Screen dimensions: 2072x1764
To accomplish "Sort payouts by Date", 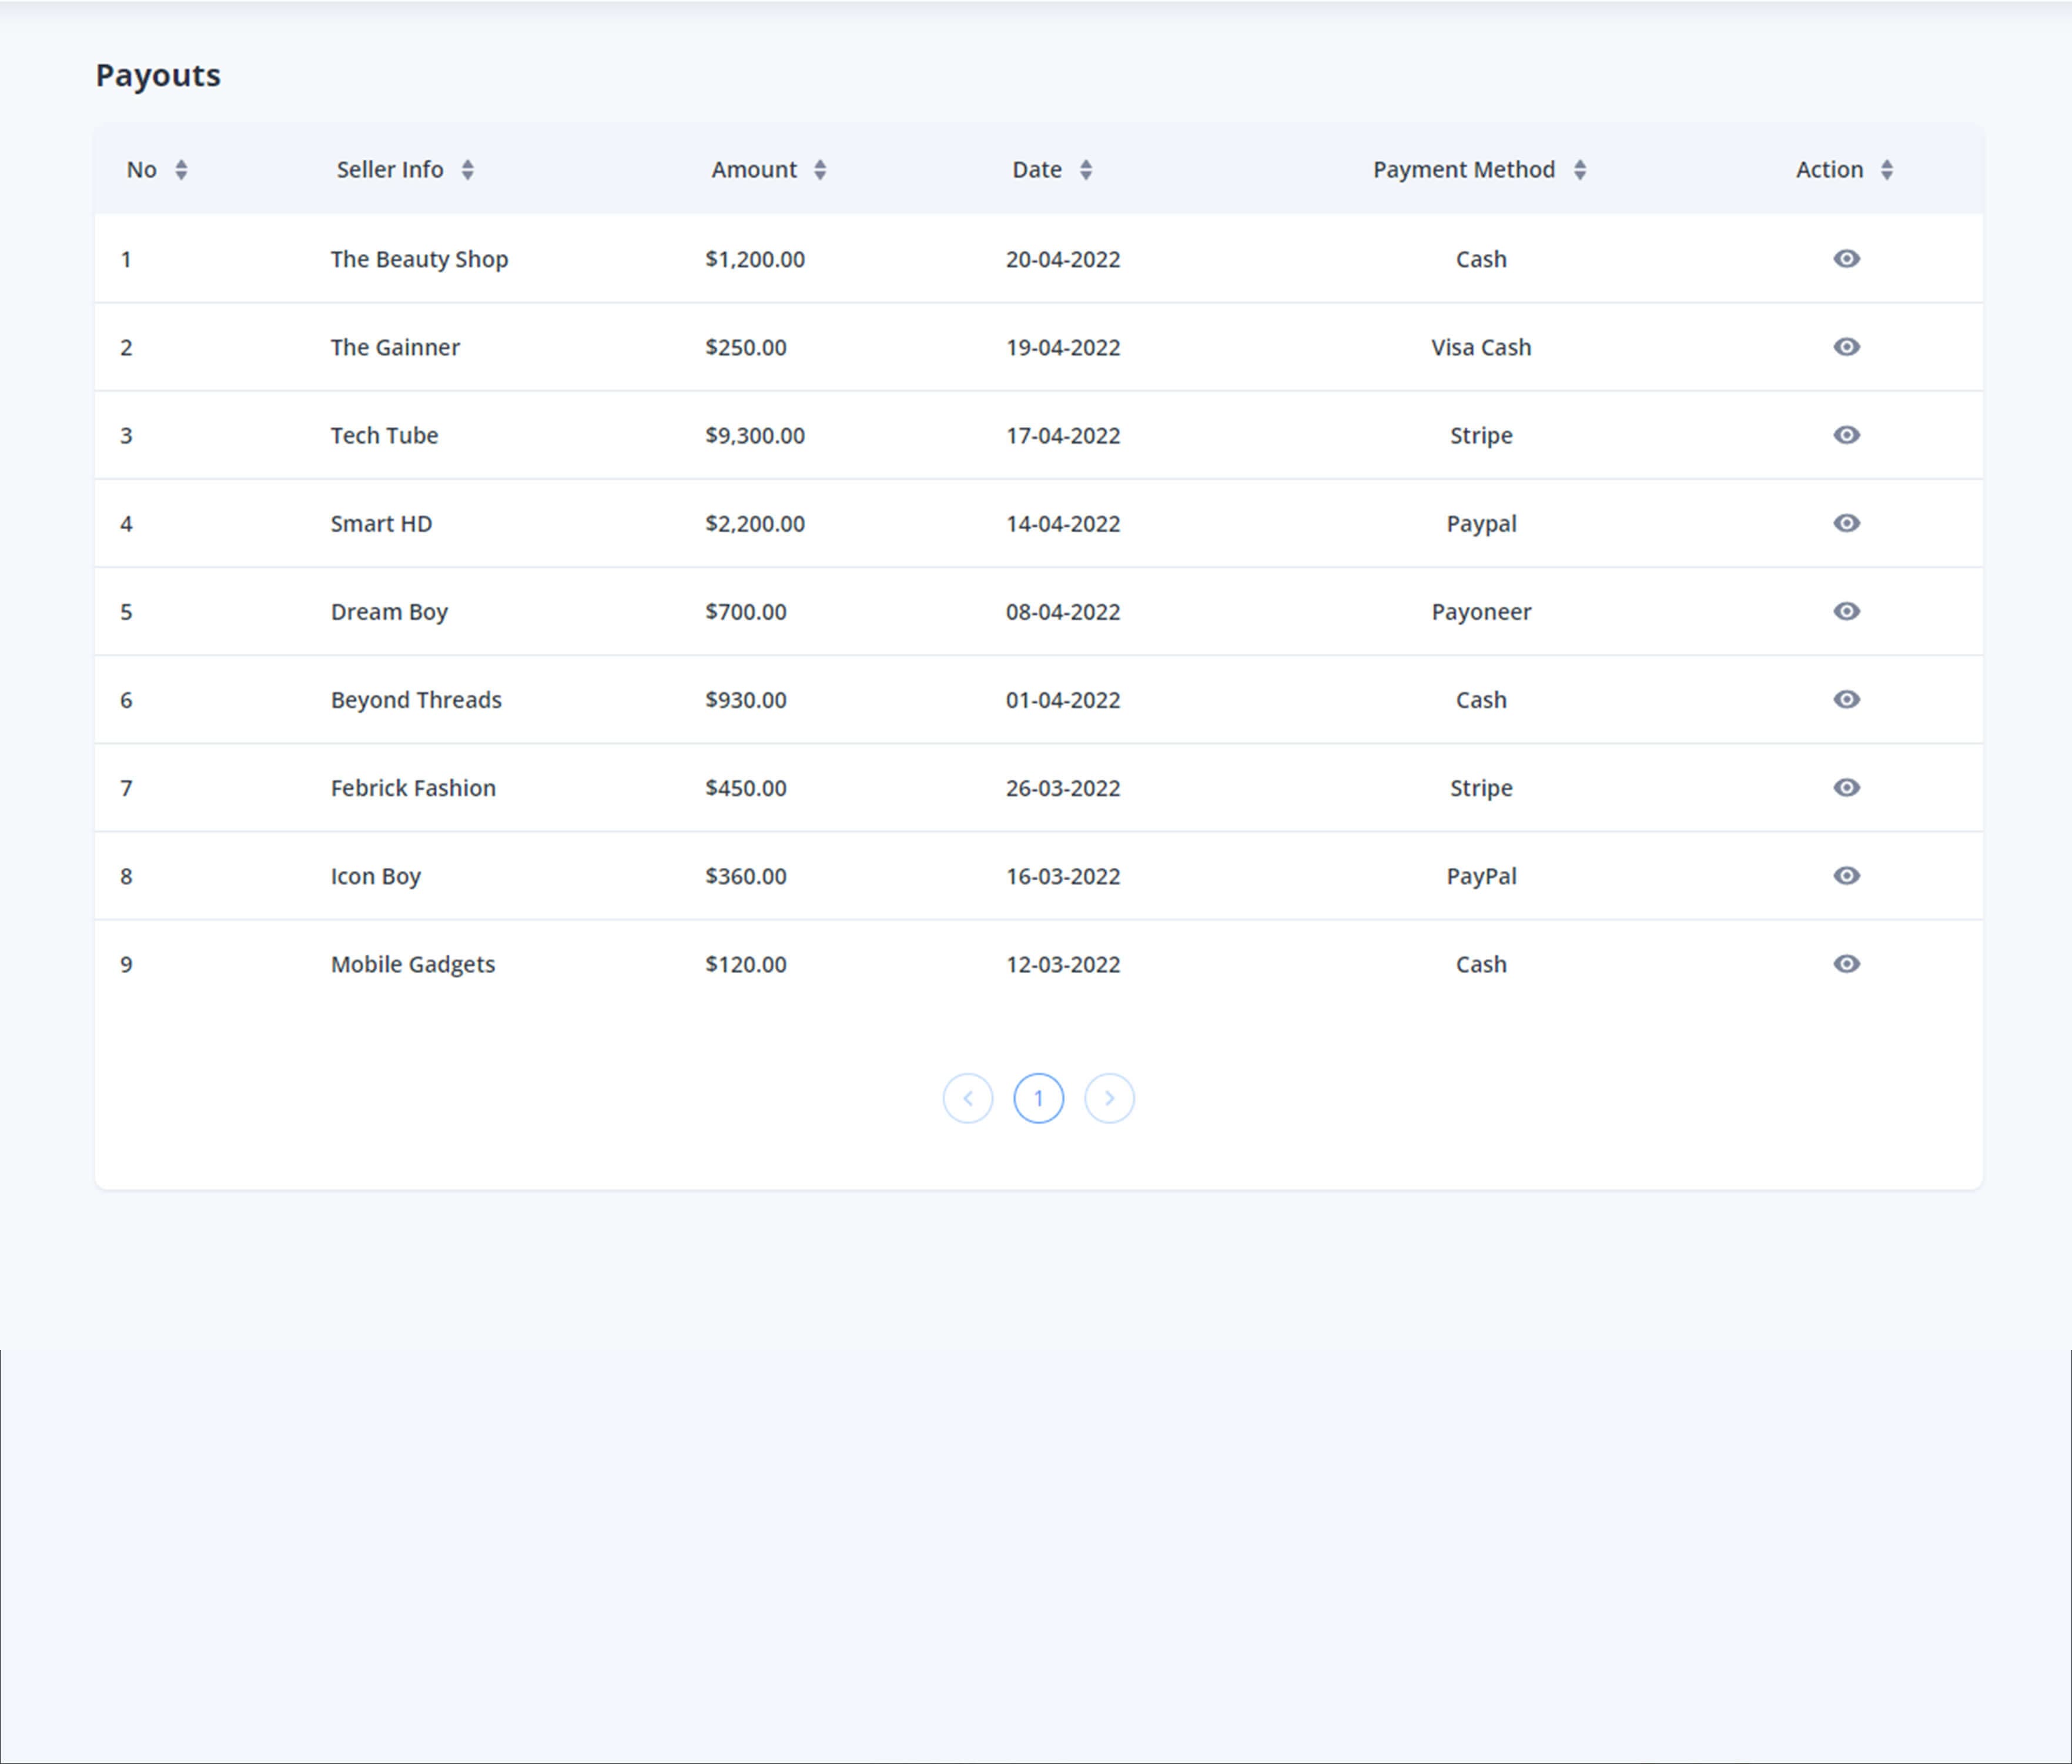I will click(1086, 170).
